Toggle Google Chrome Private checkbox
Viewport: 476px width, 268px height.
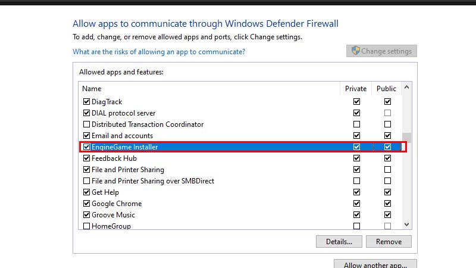point(356,204)
